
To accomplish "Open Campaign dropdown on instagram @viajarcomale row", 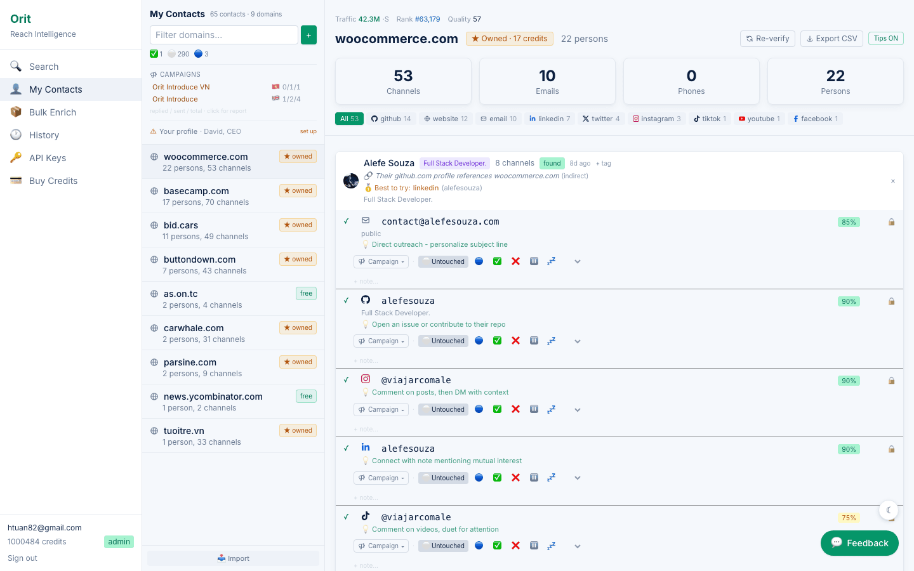I will 381,409.
